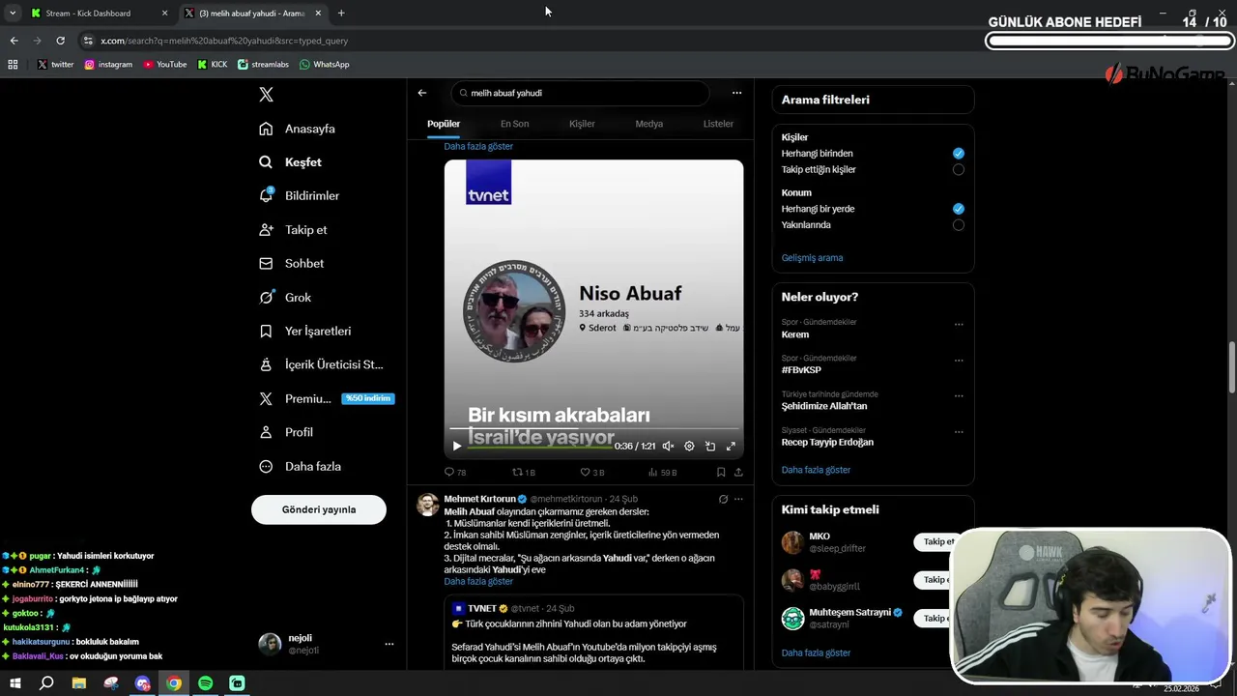Image resolution: width=1237 pixels, height=696 pixels.
Task: Open KICK bookmark in bookmarks bar
Action: click(x=213, y=65)
